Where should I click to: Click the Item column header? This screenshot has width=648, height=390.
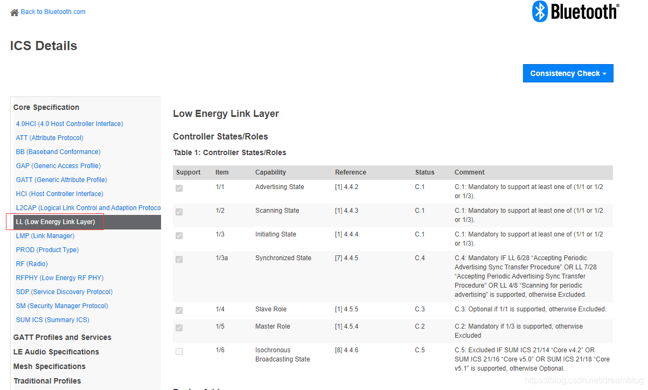(222, 172)
